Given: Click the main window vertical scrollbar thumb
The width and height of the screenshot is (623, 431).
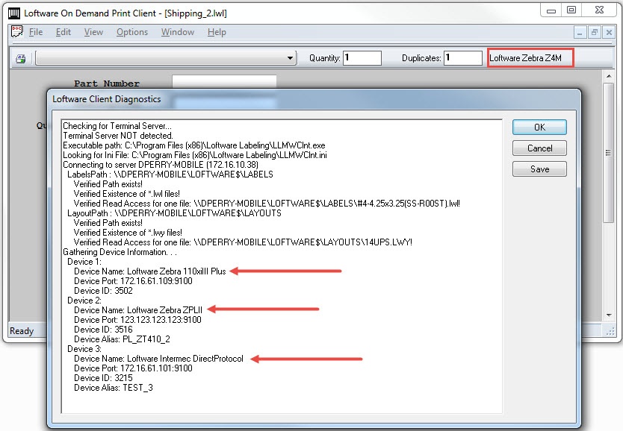Looking at the screenshot, I should (x=608, y=153).
